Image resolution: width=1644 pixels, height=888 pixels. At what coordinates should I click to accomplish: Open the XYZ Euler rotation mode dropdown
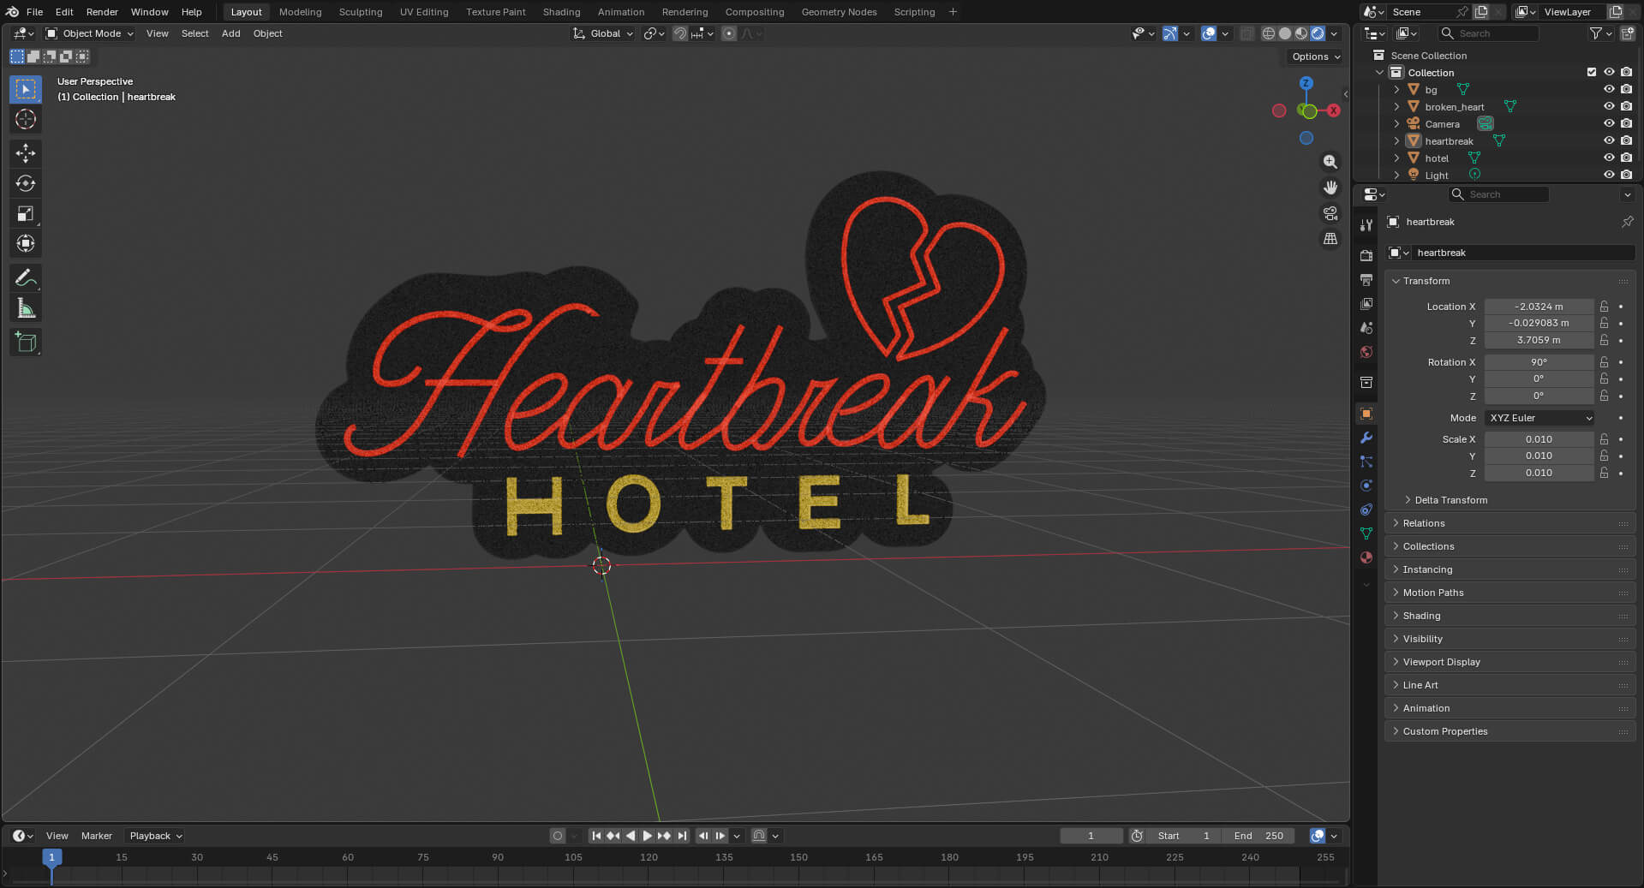point(1539,418)
